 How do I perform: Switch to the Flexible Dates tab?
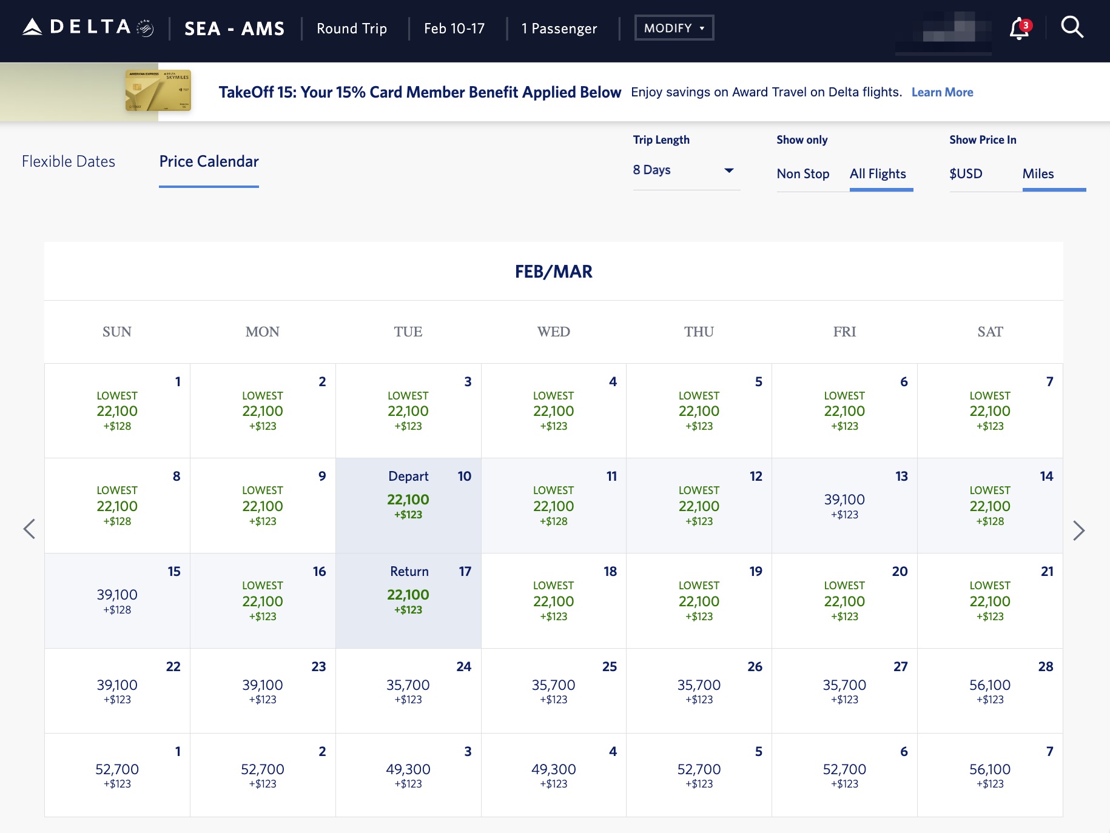[x=69, y=161]
